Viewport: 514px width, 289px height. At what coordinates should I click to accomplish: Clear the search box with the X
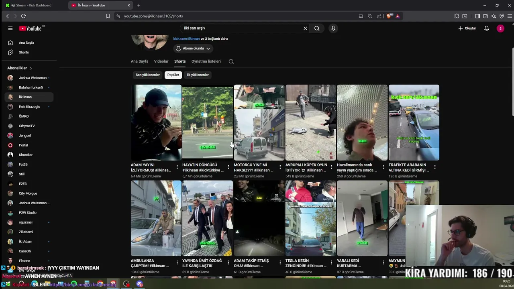(x=305, y=28)
